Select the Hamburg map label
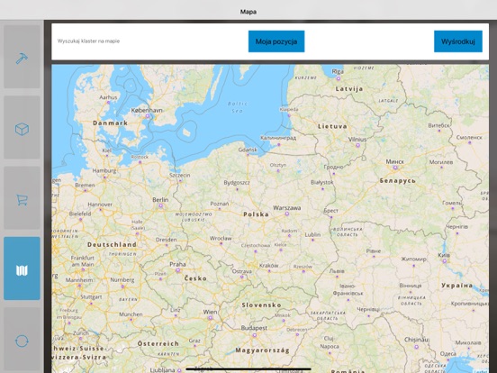 point(104,170)
